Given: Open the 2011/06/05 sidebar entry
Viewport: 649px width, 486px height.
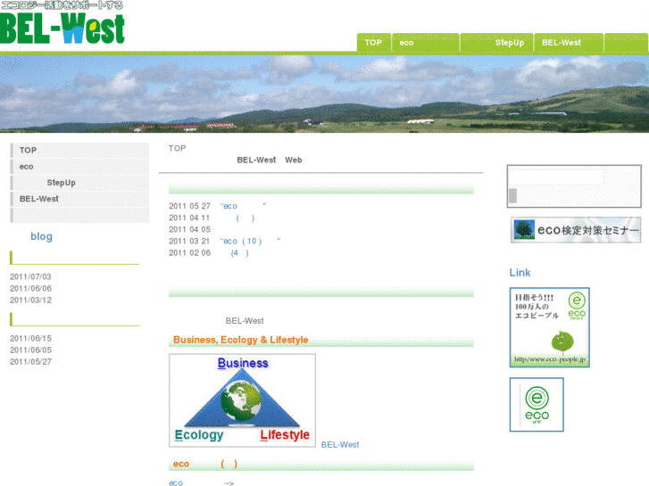Looking at the screenshot, I should (30, 350).
